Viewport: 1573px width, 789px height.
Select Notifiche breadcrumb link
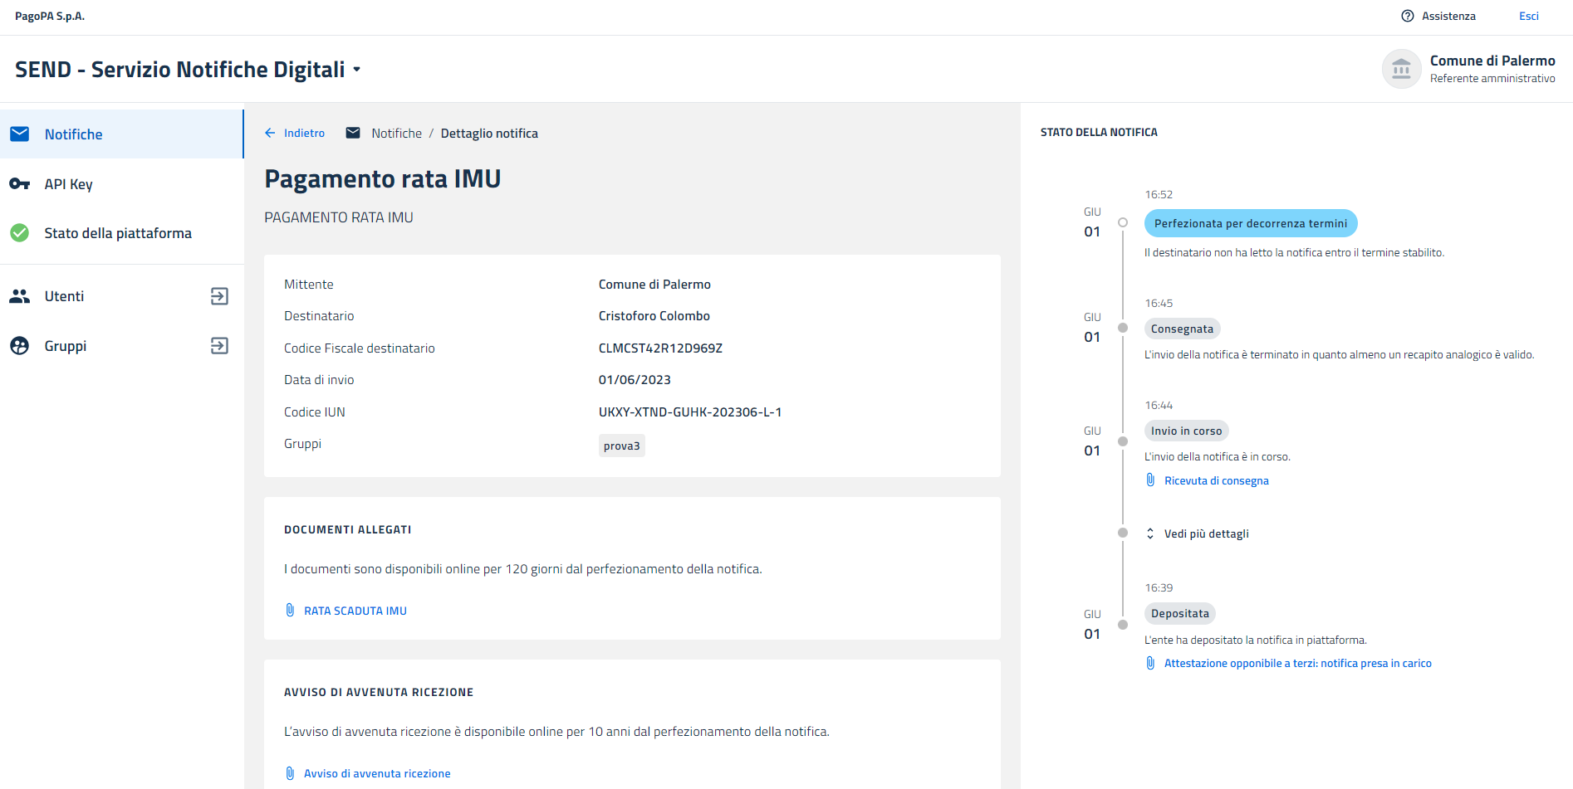coord(396,134)
